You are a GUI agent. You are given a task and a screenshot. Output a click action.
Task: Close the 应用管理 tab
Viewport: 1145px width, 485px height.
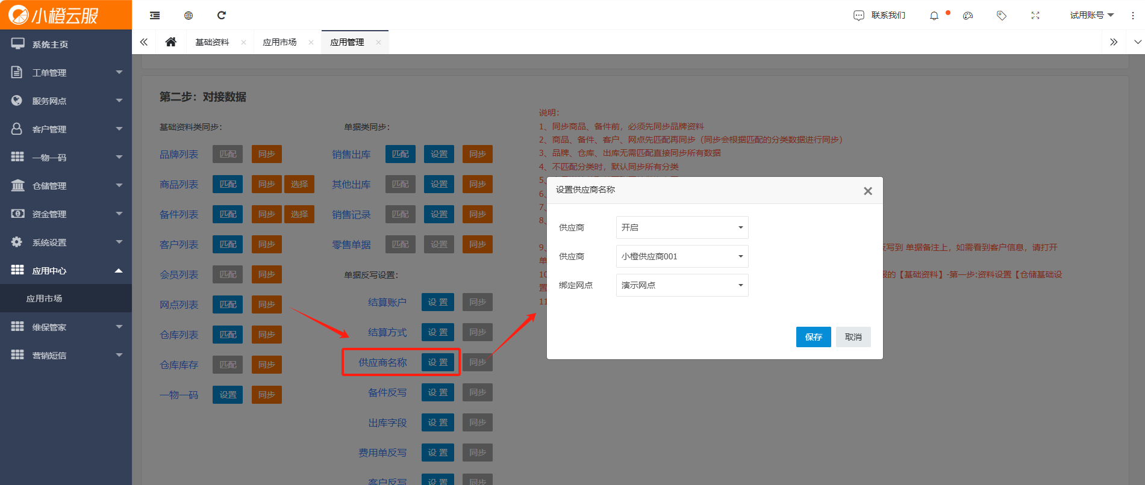click(378, 42)
